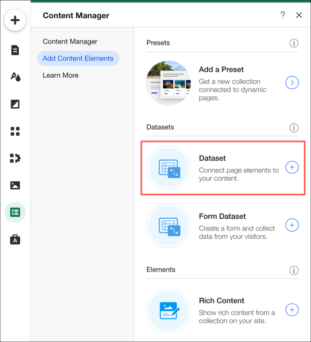Show info for Presets section

pos(294,43)
